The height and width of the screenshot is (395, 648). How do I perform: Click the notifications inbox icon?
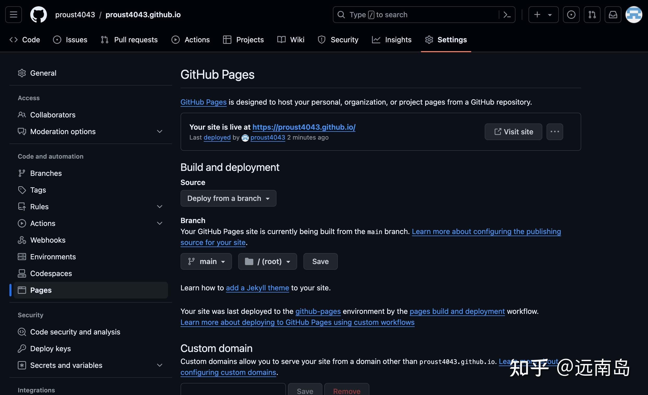coord(613,14)
